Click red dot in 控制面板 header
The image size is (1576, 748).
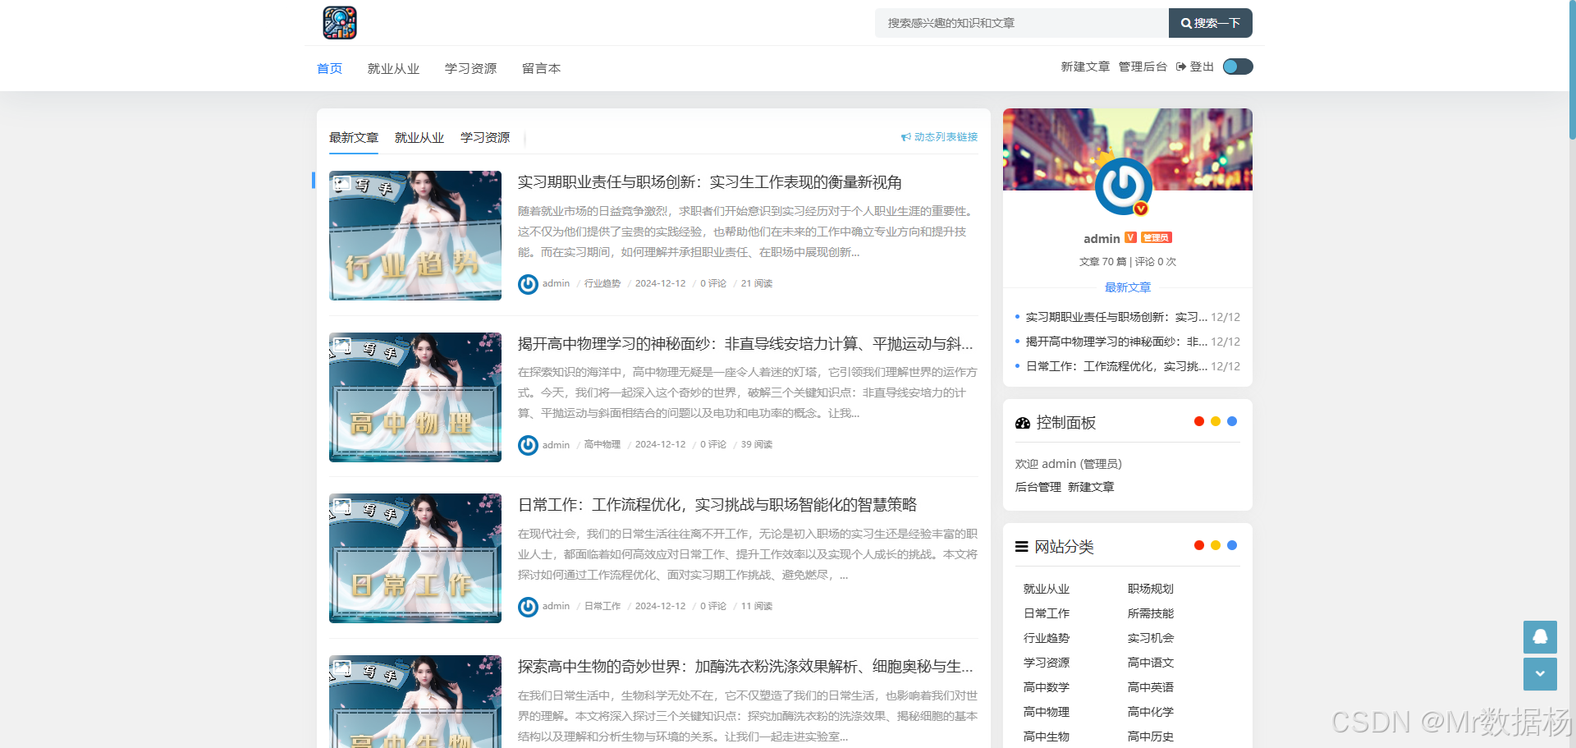pyautogui.click(x=1199, y=421)
